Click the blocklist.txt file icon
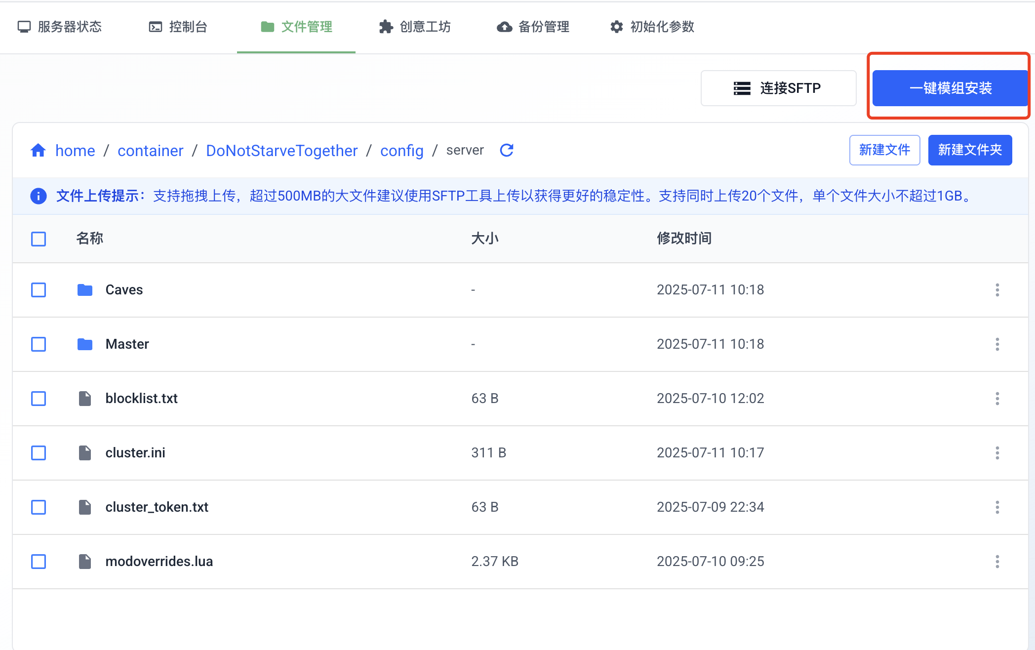The height and width of the screenshot is (650, 1035). point(85,399)
